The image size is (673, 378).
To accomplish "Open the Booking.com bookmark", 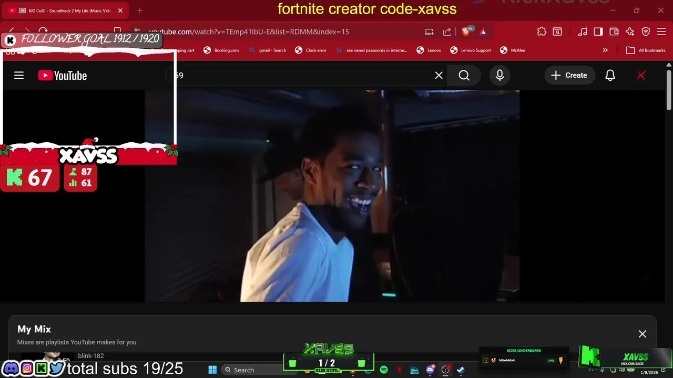I will pos(221,50).
